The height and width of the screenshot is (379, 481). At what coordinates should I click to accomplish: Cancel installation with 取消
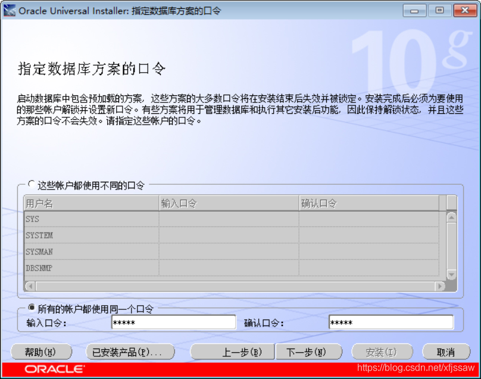click(x=446, y=352)
